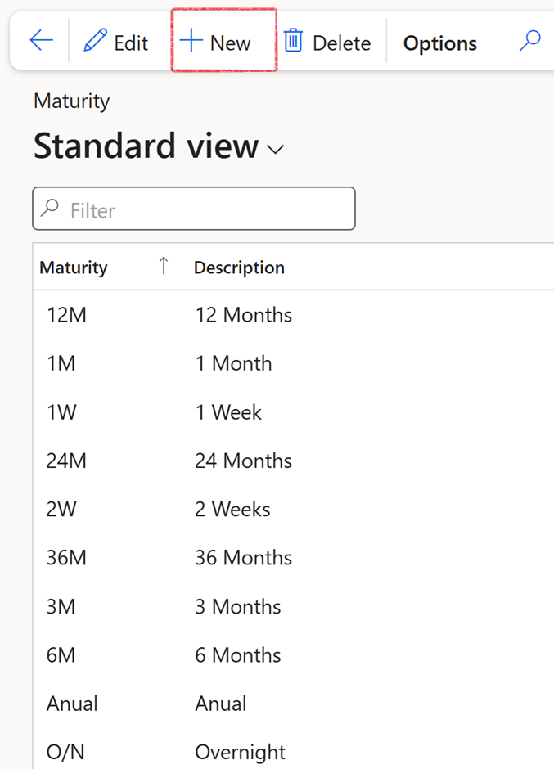Sort by the Maturity column header
Screen dimensions: 554x769
click(74, 268)
